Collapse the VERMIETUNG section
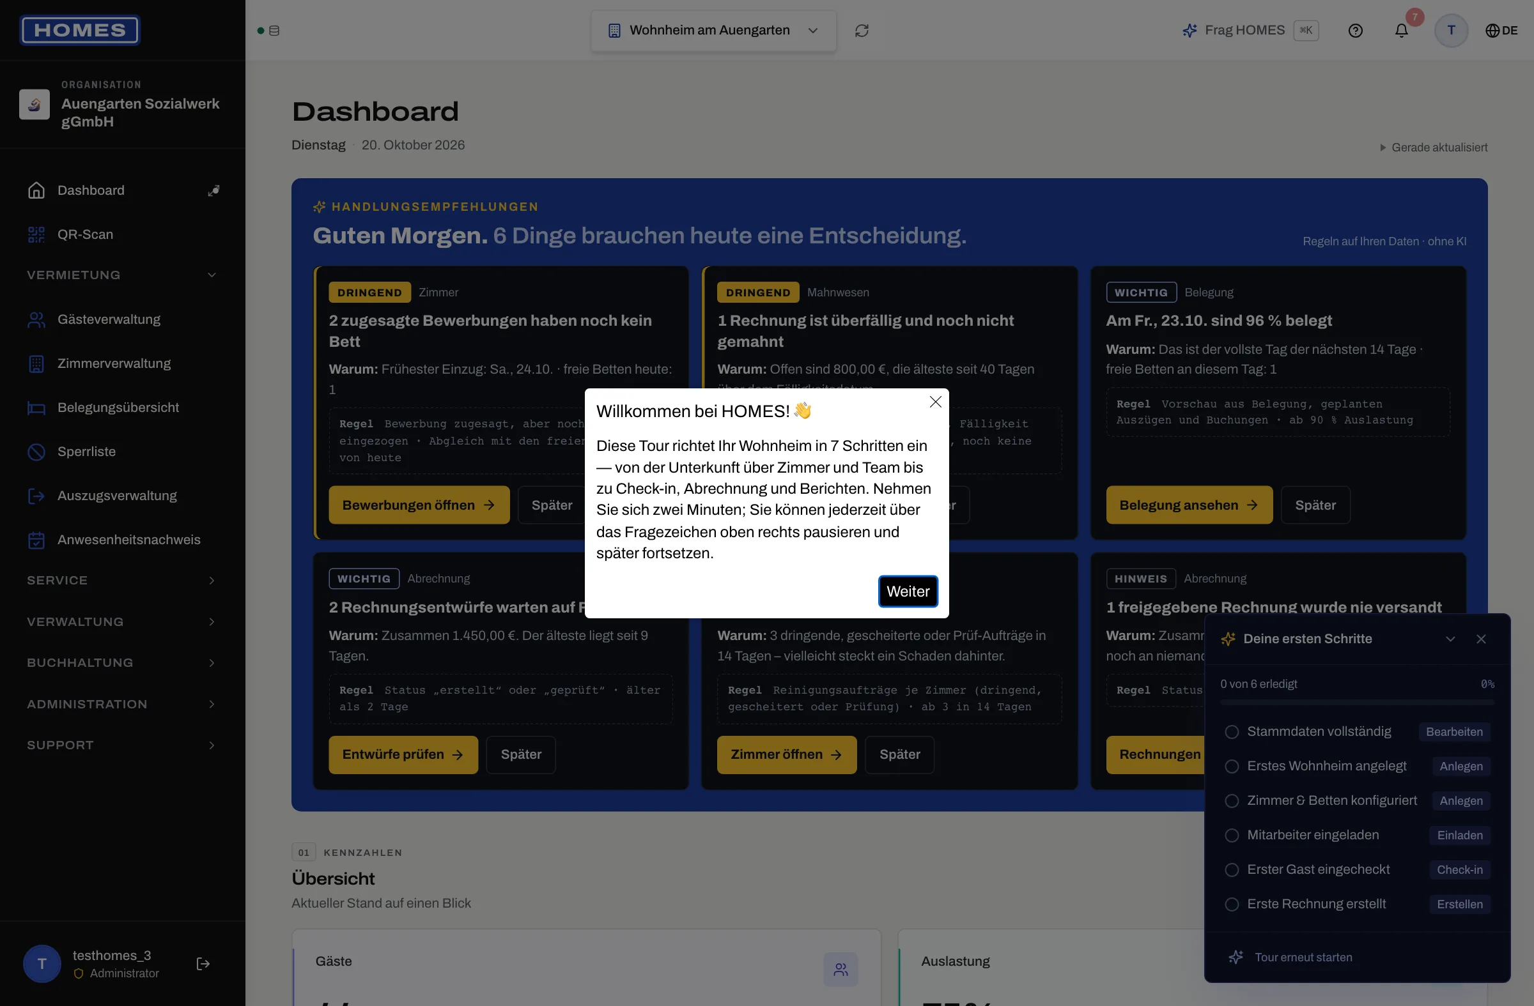Image resolution: width=1534 pixels, height=1006 pixels. [x=123, y=275]
